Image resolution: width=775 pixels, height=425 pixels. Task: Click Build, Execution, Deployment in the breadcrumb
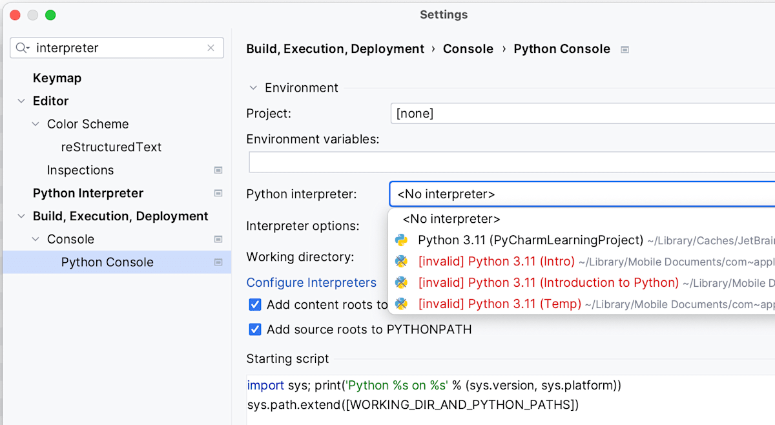(x=335, y=49)
